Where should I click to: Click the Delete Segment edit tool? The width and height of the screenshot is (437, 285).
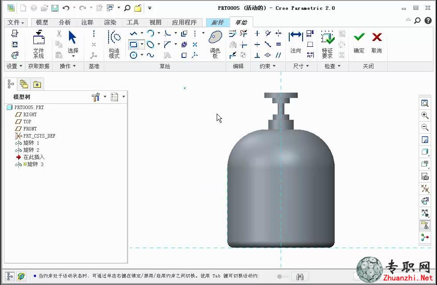pos(243,33)
